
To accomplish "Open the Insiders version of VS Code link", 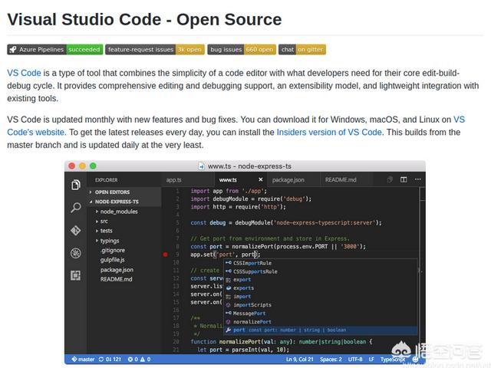I will (x=328, y=132).
